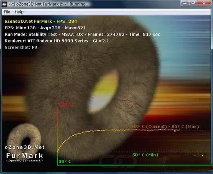Click the oZone3D.Net logo text above FurMark
Image resolution: width=213 pixels, height=174 pixels.
(x=25, y=148)
